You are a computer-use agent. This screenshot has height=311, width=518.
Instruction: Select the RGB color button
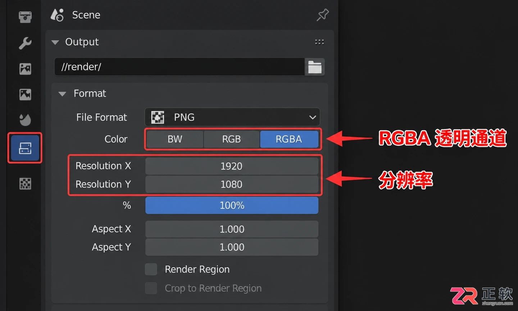(x=231, y=139)
